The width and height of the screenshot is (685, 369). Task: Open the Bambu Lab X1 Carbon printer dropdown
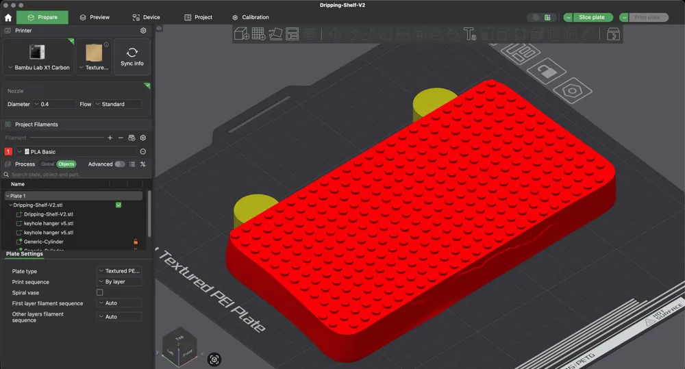pos(38,68)
